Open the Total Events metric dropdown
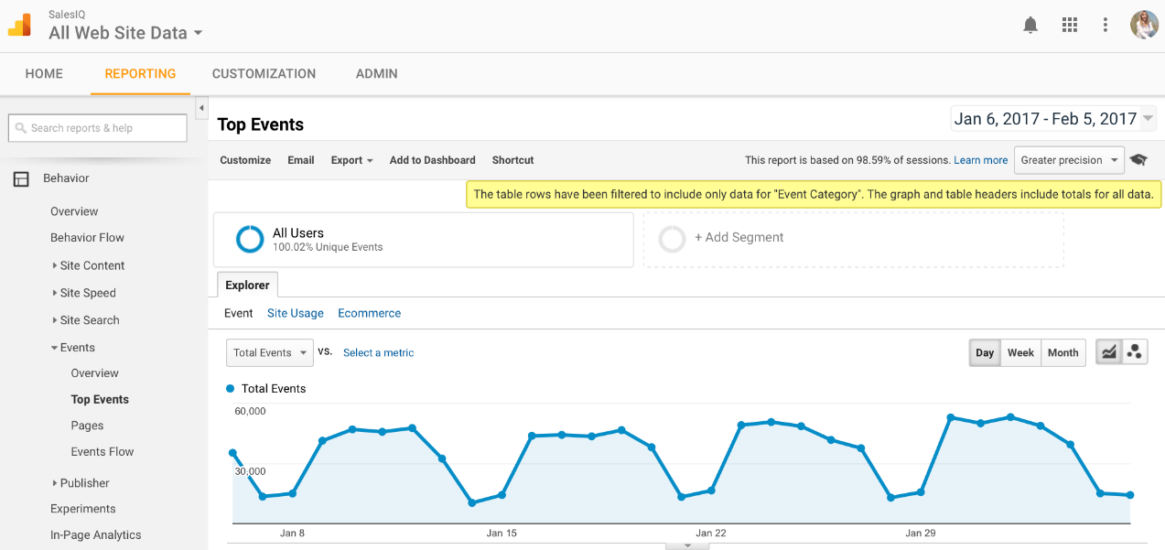 [x=269, y=352]
